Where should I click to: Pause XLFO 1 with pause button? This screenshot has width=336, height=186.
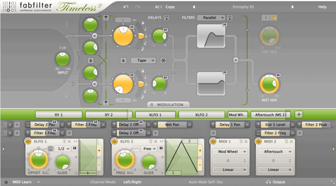point(75,148)
